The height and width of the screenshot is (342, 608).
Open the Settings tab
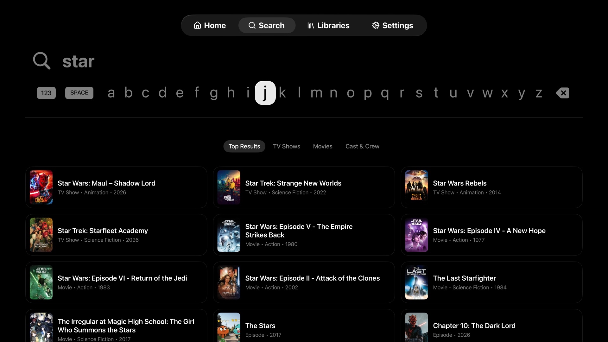(x=392, y=25)
